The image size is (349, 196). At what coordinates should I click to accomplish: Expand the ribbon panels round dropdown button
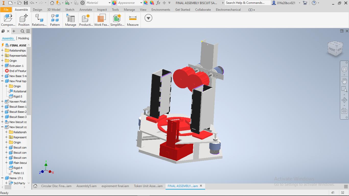[148, 18]
